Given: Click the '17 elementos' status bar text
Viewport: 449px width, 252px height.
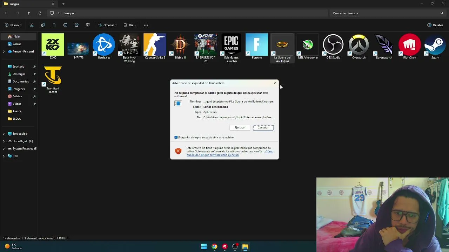Looking at the screenshot, I should (x=12, y=238).
